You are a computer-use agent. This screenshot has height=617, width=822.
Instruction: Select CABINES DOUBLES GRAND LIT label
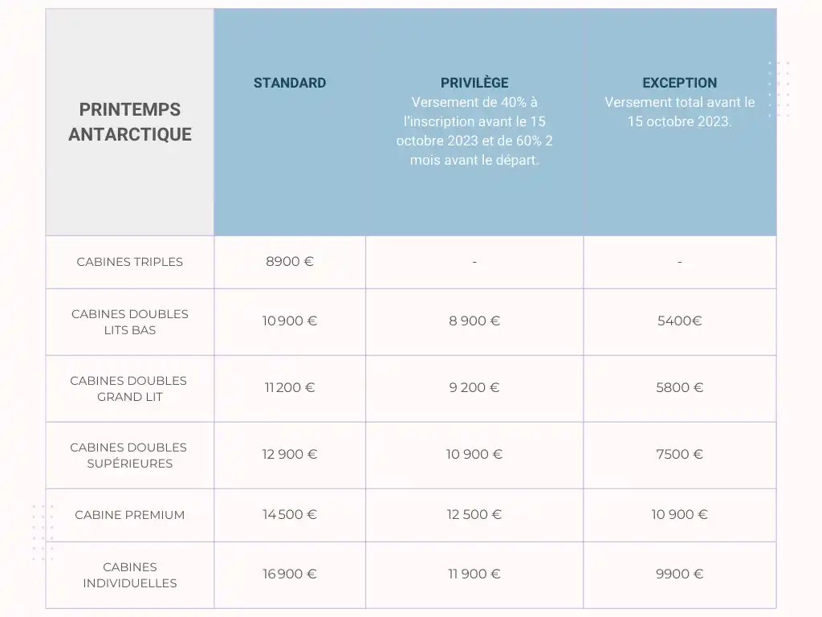coord(129,389)
